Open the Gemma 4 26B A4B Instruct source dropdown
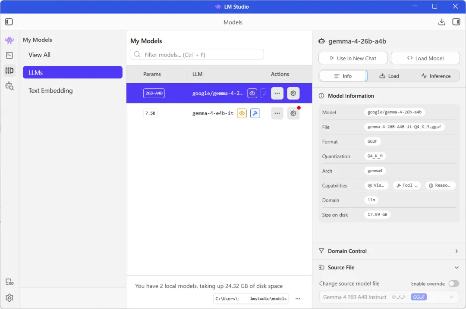The image size is (466, 309). pyautogui.click(x=389, y=297)
